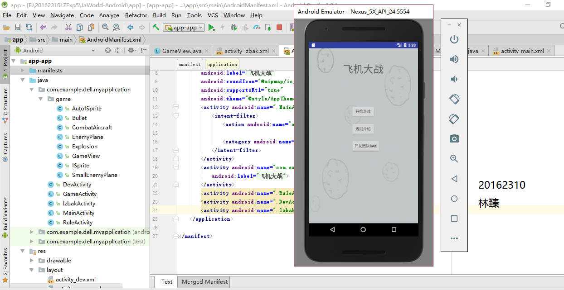The image size is (564, 290).
Task: Open the Build menu
Action: point(159,15)
